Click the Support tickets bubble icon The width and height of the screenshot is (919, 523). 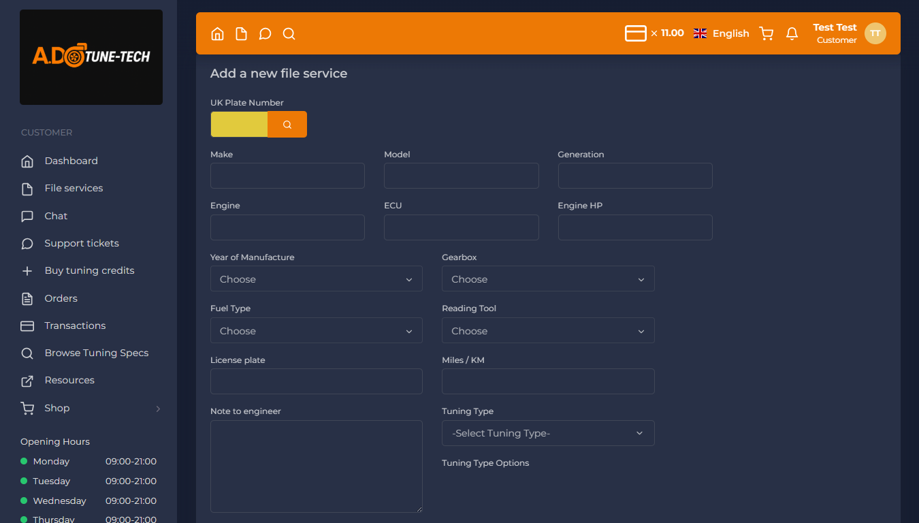coord(27,243)
